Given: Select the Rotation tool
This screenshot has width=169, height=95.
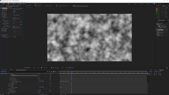Looking at the screenshot, I should (7, 4).
